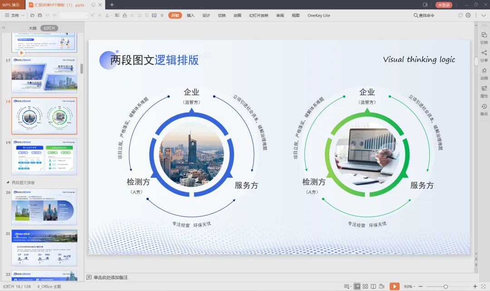Select slide 20 thumbnail
Viewport: 490px width, 291px height.
[44, 207]
